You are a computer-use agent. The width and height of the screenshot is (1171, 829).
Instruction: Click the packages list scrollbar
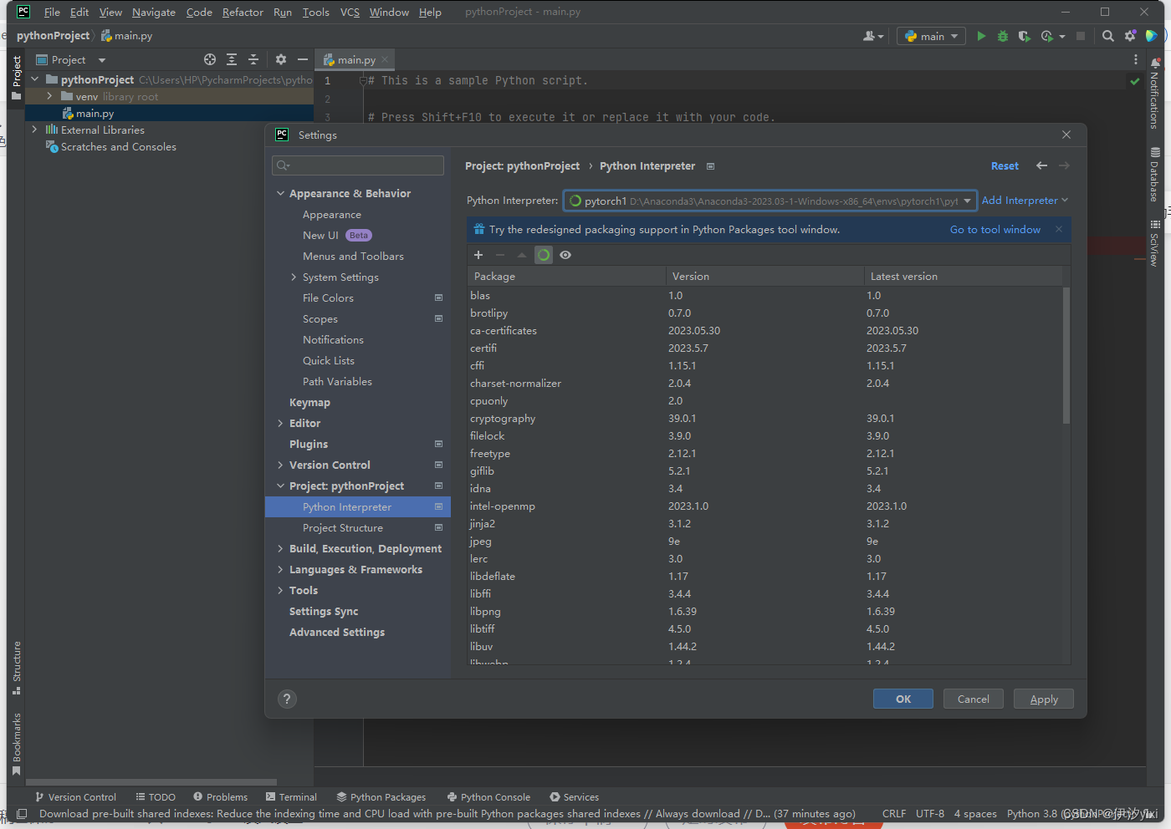(1066, 355)
